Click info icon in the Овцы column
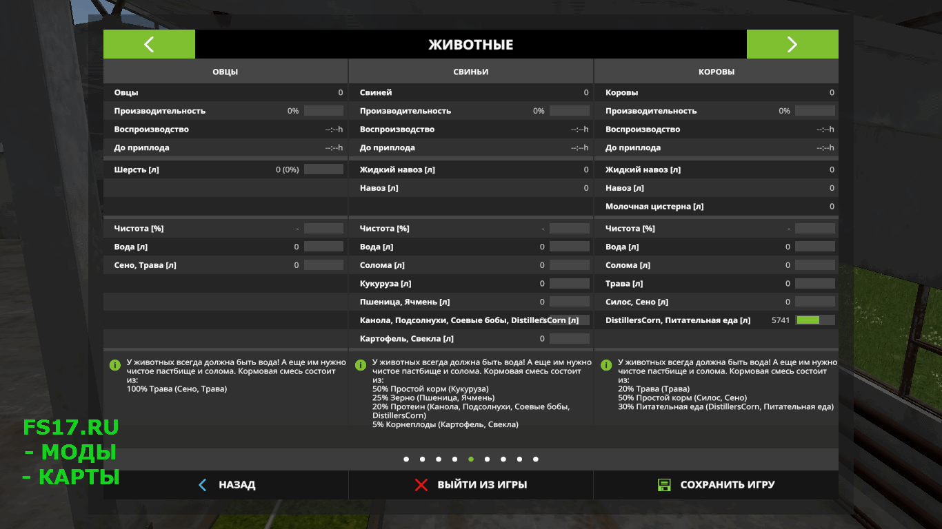 [x=115, y=365]
